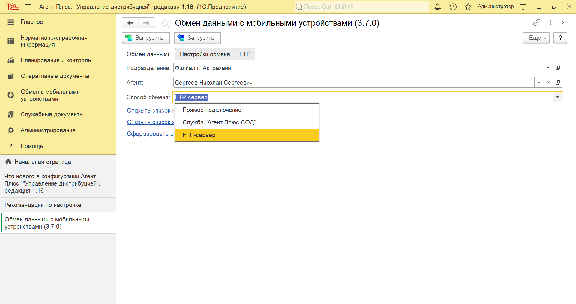Click Нормативно-справочная информация icon
Screen dimensions: 576x304
point(11,41)
